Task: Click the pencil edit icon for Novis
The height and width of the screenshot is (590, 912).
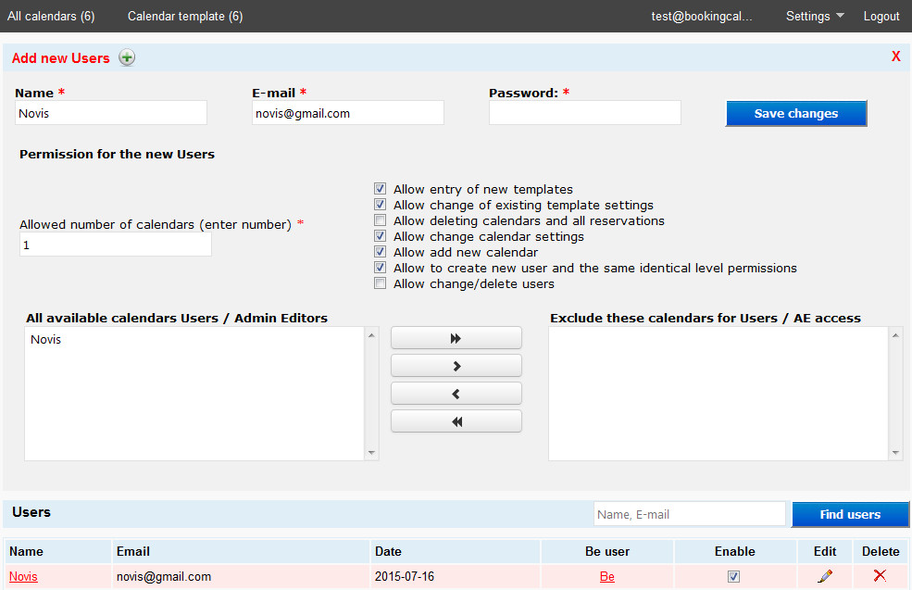Action: tap(825, 576)
